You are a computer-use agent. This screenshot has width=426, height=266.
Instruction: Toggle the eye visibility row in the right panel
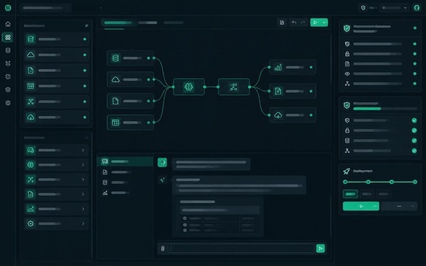click(x=380, y=74)
